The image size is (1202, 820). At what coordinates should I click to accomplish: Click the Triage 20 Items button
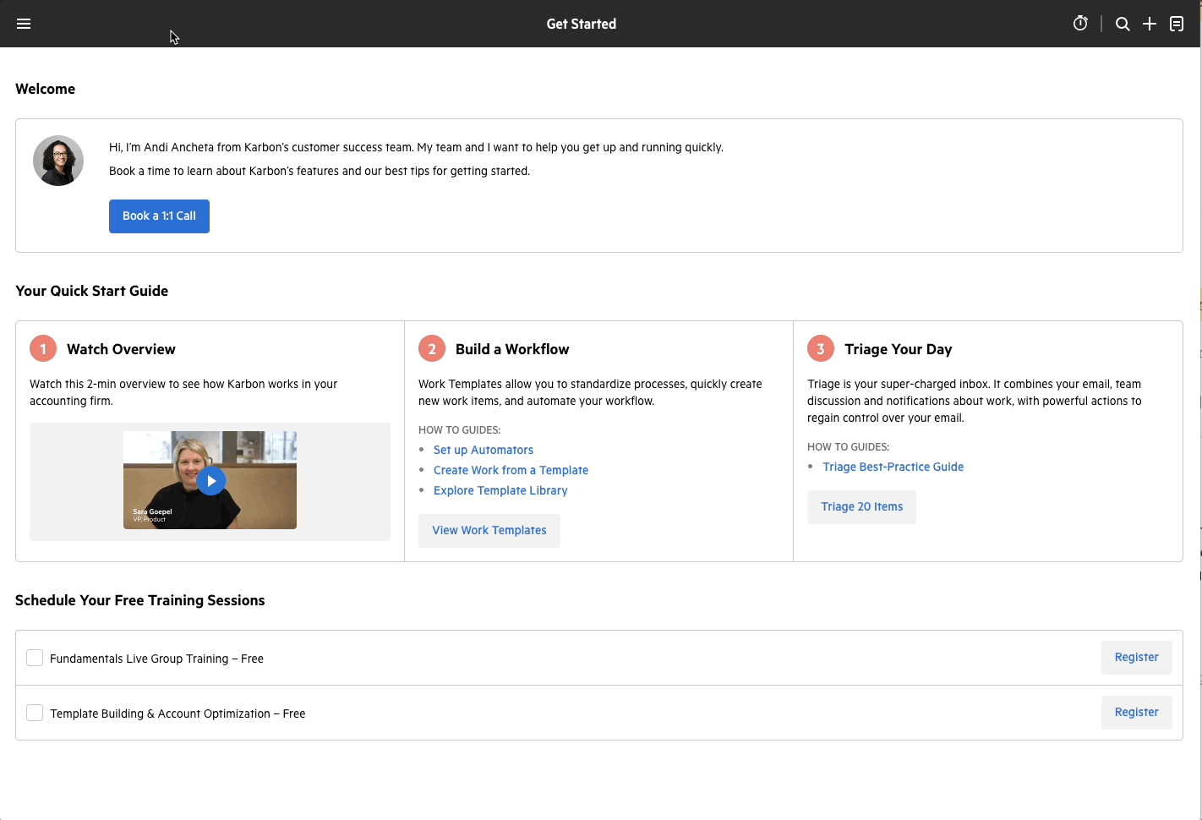pyautogui.click(x=861, y=507)
